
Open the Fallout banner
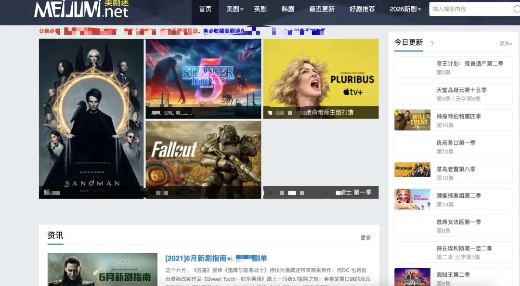pyautogui.click(x=203, y=159)
